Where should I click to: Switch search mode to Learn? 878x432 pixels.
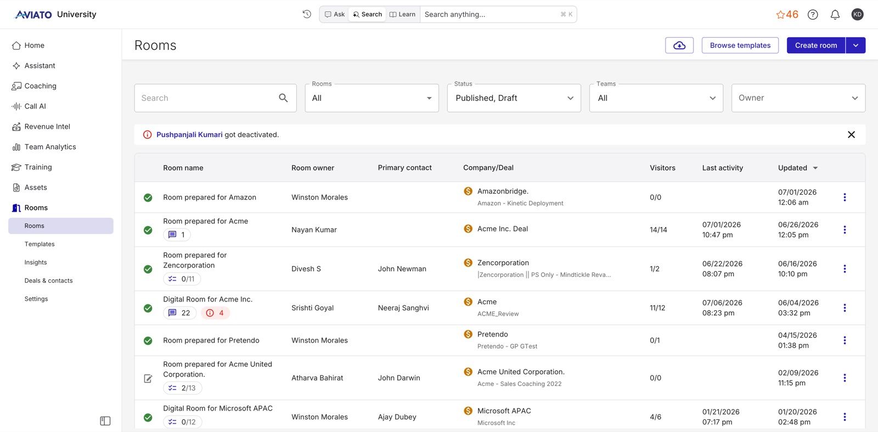click(402, 14)
